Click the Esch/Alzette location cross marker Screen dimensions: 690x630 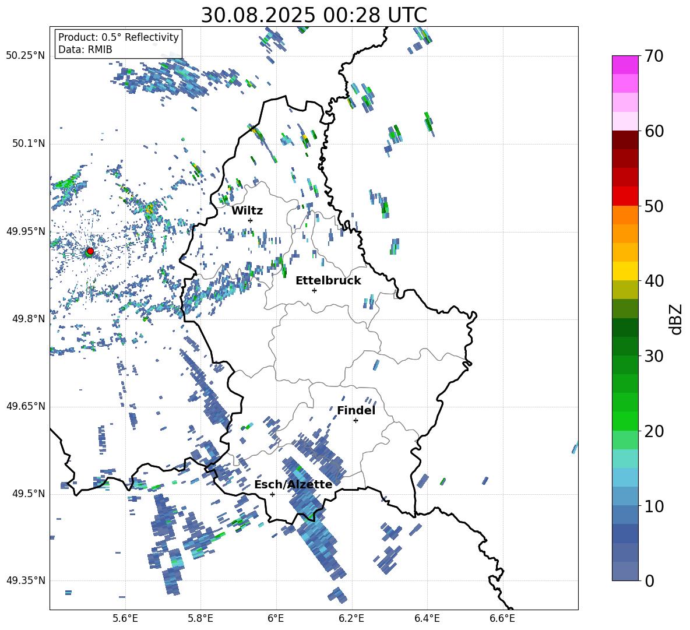(x=272, y=494)
